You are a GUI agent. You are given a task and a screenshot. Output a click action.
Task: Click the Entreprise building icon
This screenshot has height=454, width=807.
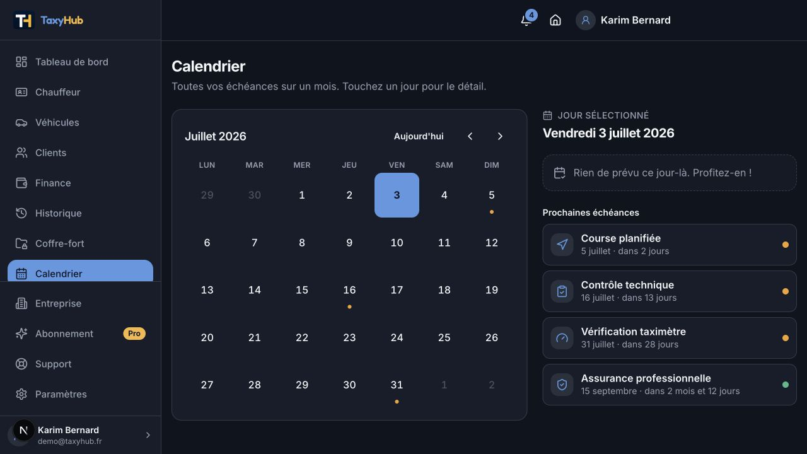click(21, 303)
